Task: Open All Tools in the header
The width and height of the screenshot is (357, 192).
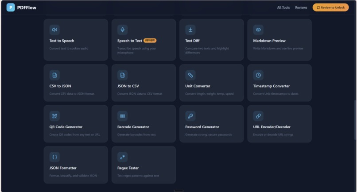Action: click(x=283, y=8)
